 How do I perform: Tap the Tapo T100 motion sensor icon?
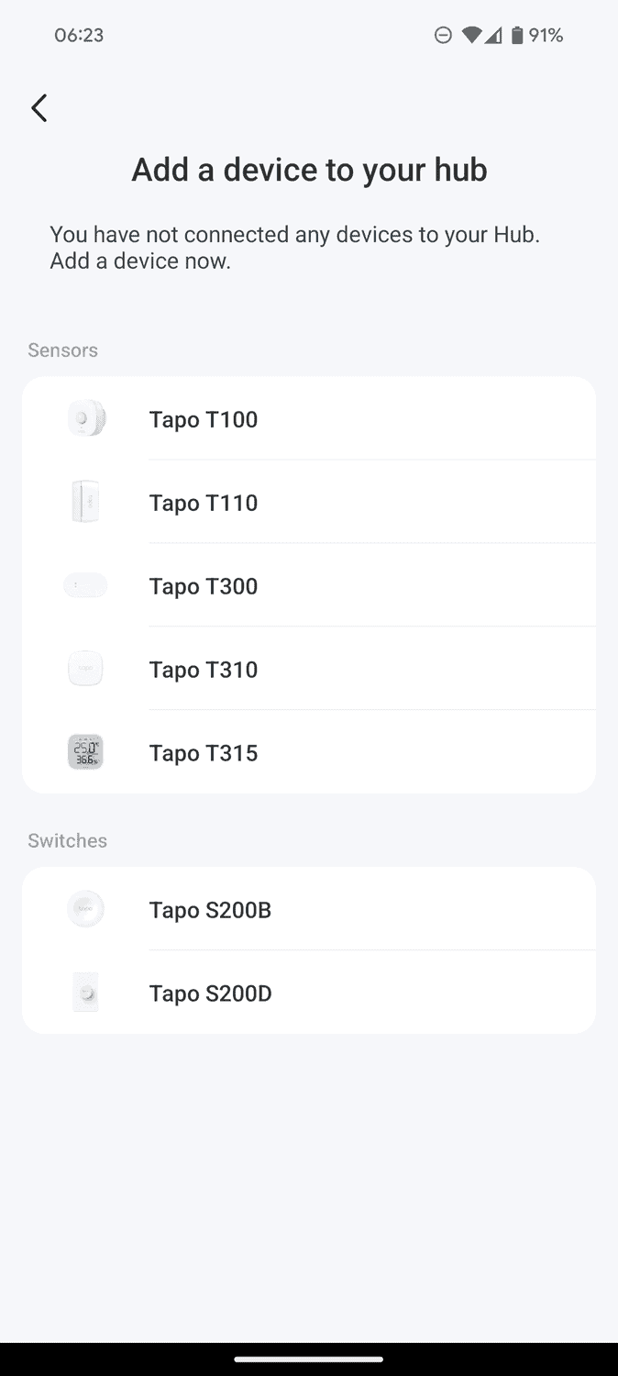pyautogui.click(x=85, y=419)
